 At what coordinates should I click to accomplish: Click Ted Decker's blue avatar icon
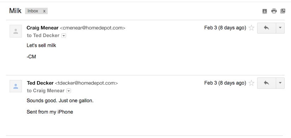tap(16, 86)
